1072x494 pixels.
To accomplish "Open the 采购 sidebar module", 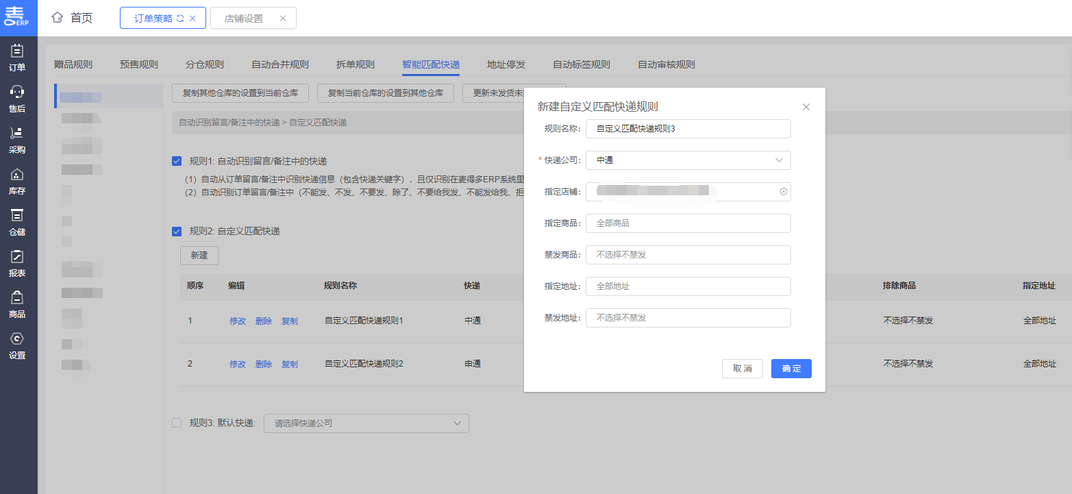I will (x=18, y=140).
